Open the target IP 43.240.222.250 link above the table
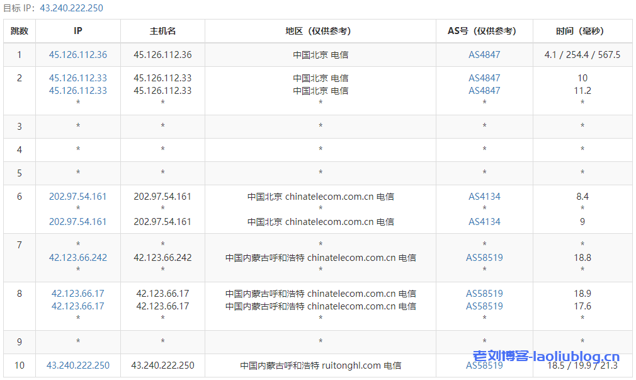Viewport: 636px width, 380px height. [x=71, y=8]
